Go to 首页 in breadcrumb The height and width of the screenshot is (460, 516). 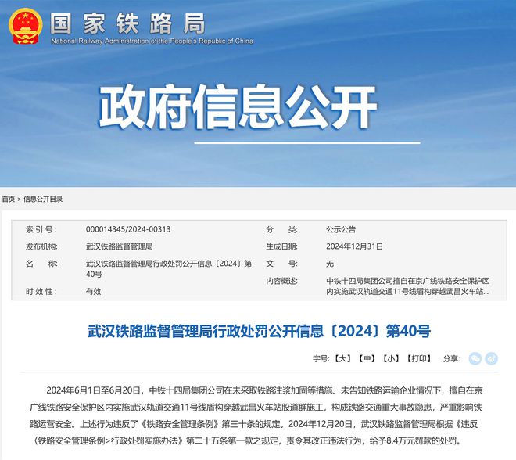click(9, 199)
